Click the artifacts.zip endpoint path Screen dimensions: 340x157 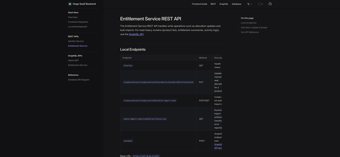144,119
